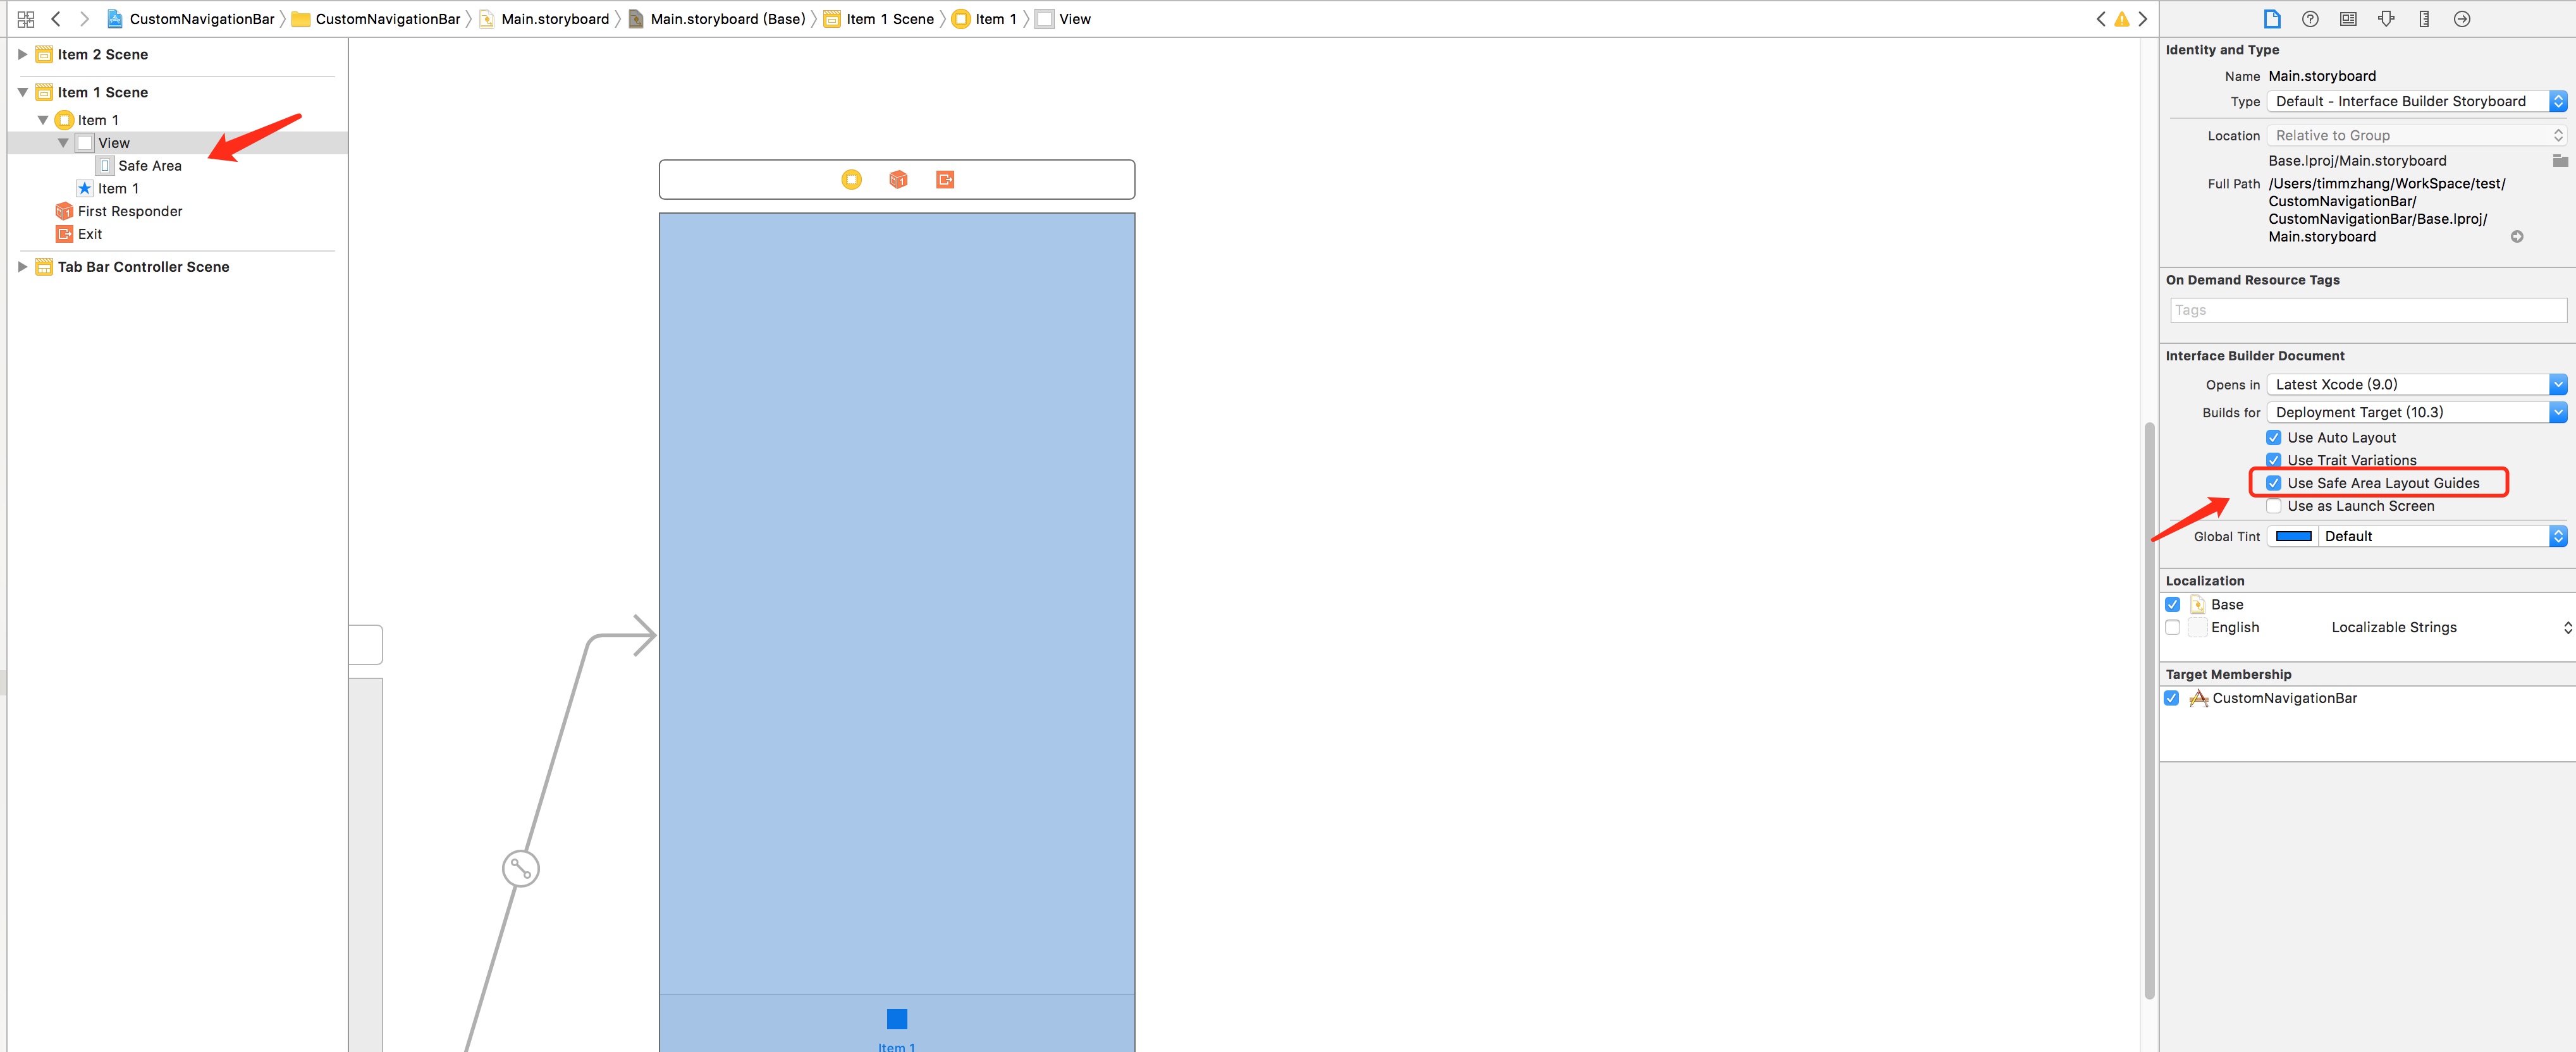Open the Type dropdown
The height and width of the screenshot is (1052, 2576).
(x=2416, y=102)
